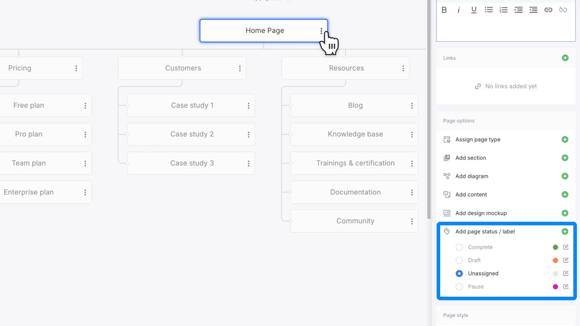The height and width of the screenshot is (326, 580).
Task: Click the green Complete color dot
Action: (x=555, y=247)
